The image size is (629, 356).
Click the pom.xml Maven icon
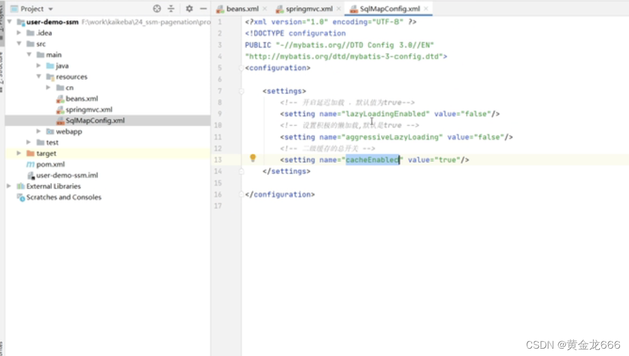pos(30,164)
